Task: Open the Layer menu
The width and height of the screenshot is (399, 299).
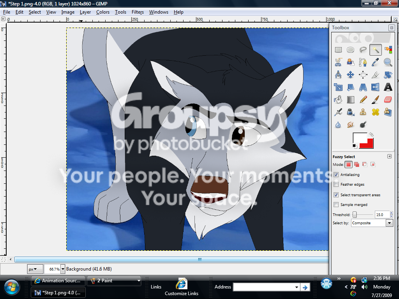Action: pos(85,12)
